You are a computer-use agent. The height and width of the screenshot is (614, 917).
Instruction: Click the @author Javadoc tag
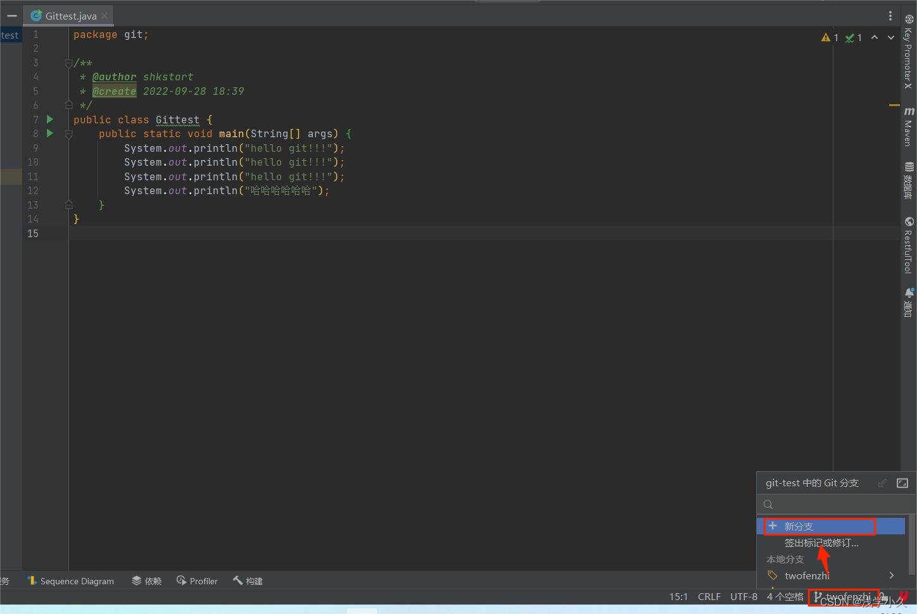(x=114, y=77)
